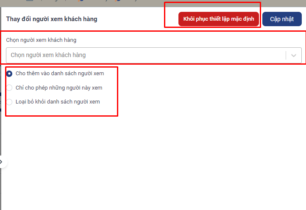Click the red 'Khôi phục thiết lập mặc định' button
This screenshot has width=306, height=210.
(218, 19)
